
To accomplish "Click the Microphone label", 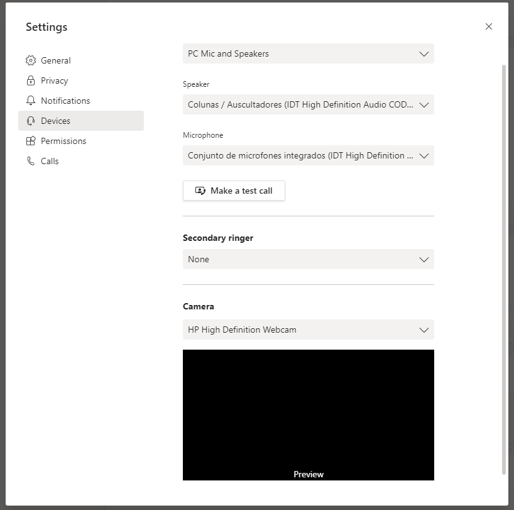I will tap(203, 135).
